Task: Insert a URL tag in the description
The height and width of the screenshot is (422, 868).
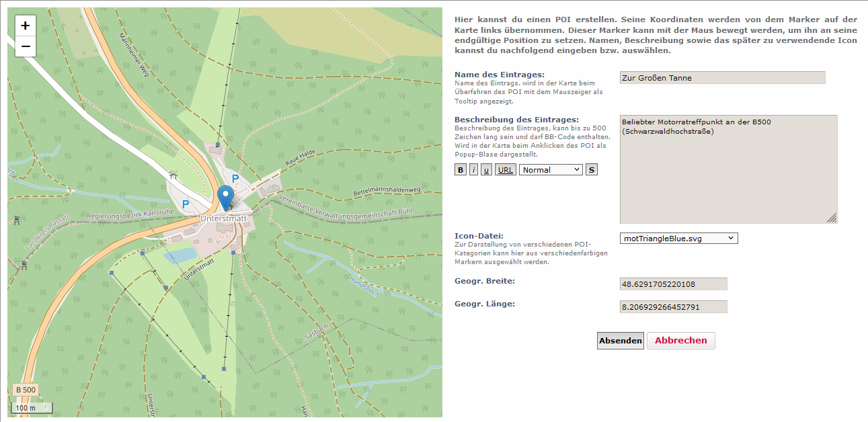Action: pyautogui.click(x=506, y=170)
